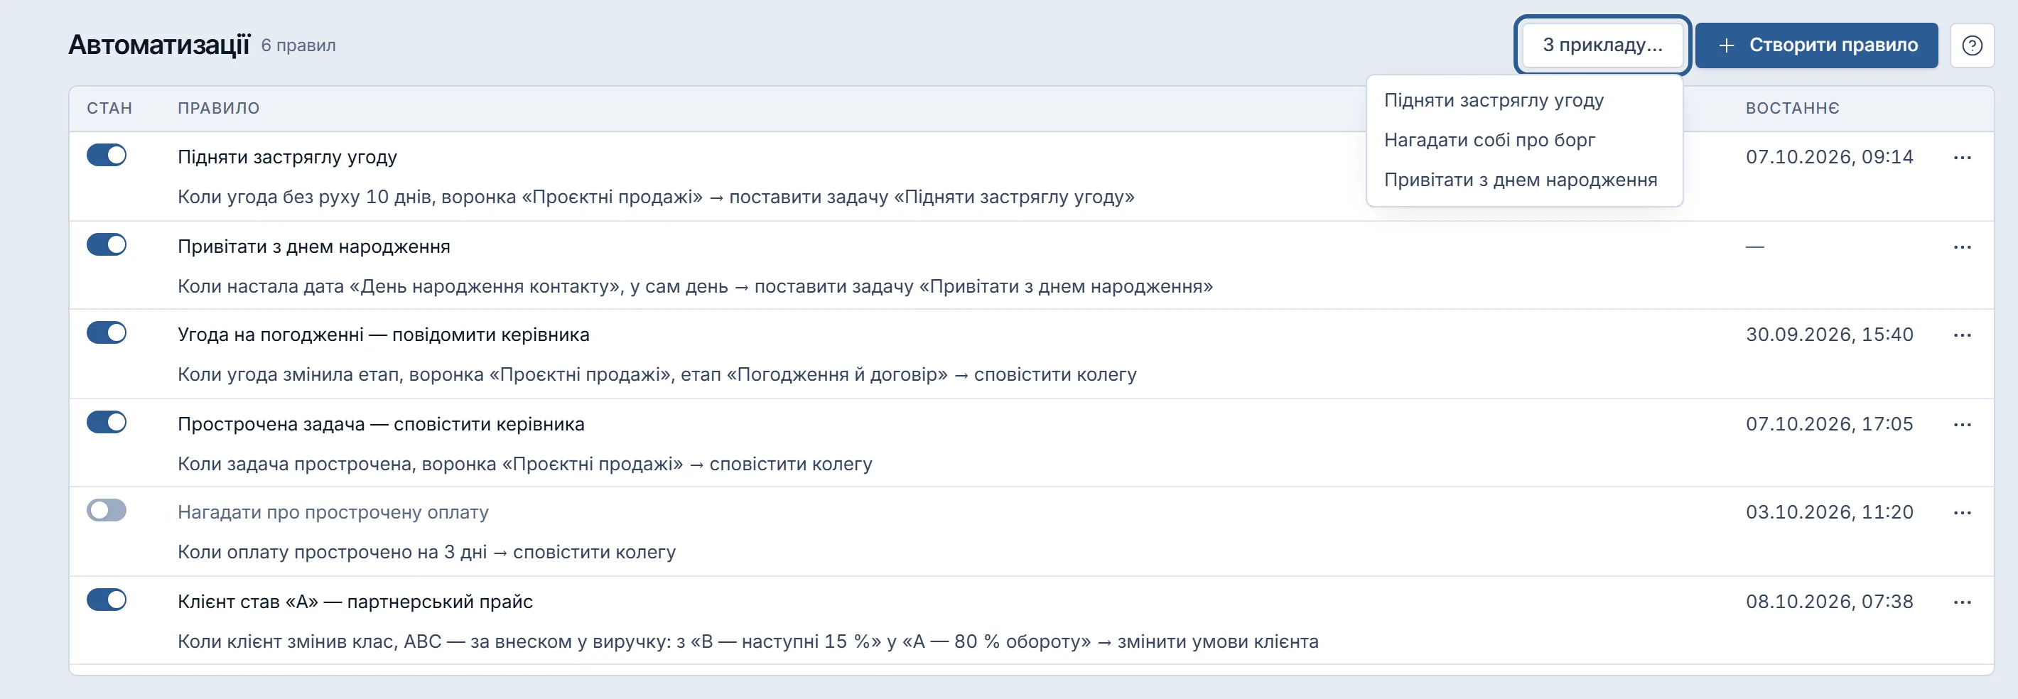Open more options for «Нагадати про прострочену оплату» rule
Viewport: 2018px width, 699px height.
(1962, 513)
